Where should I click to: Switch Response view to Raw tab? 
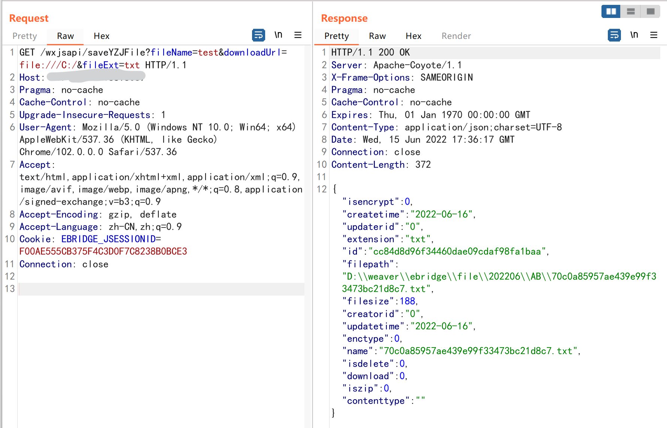(x=377, y=36)
